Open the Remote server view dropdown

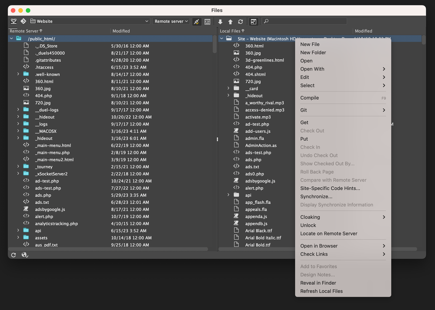171,21
